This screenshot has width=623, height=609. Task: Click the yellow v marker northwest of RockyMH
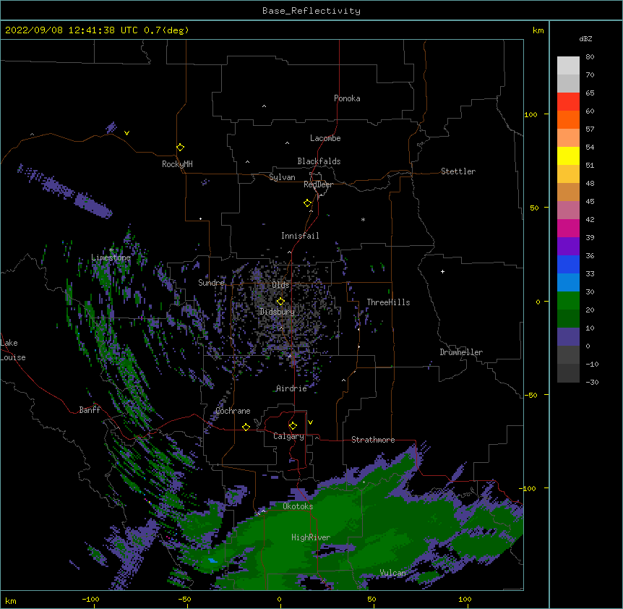(x=126, y=133)
